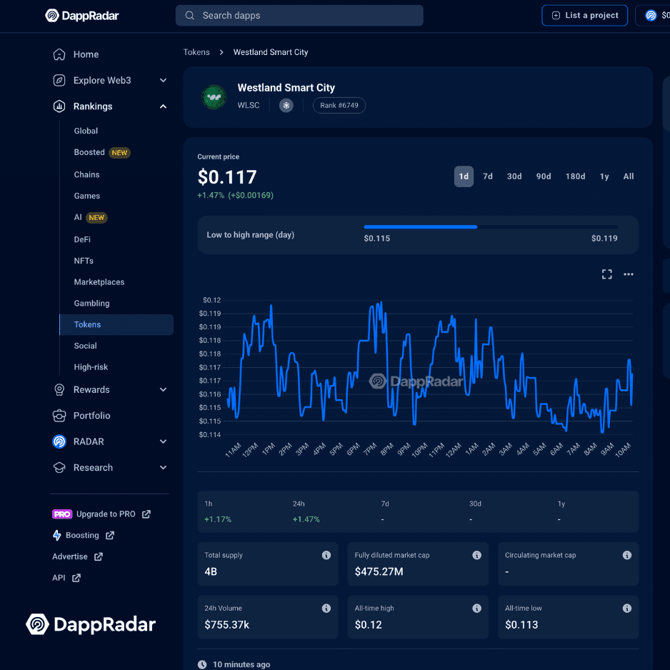Open Chains rankings

point(86,174)
